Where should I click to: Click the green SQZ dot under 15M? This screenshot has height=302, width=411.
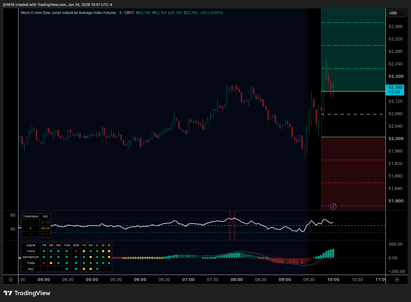click(x=67, y=269)
